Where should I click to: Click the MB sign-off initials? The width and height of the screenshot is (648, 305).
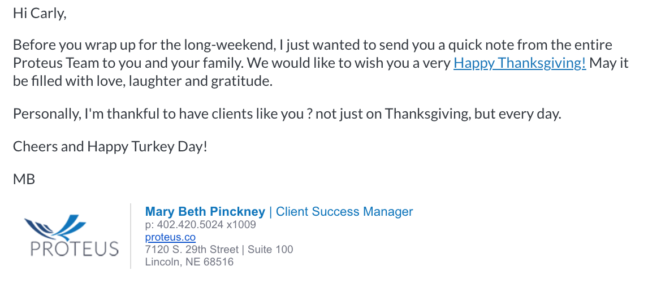point(24,179)
